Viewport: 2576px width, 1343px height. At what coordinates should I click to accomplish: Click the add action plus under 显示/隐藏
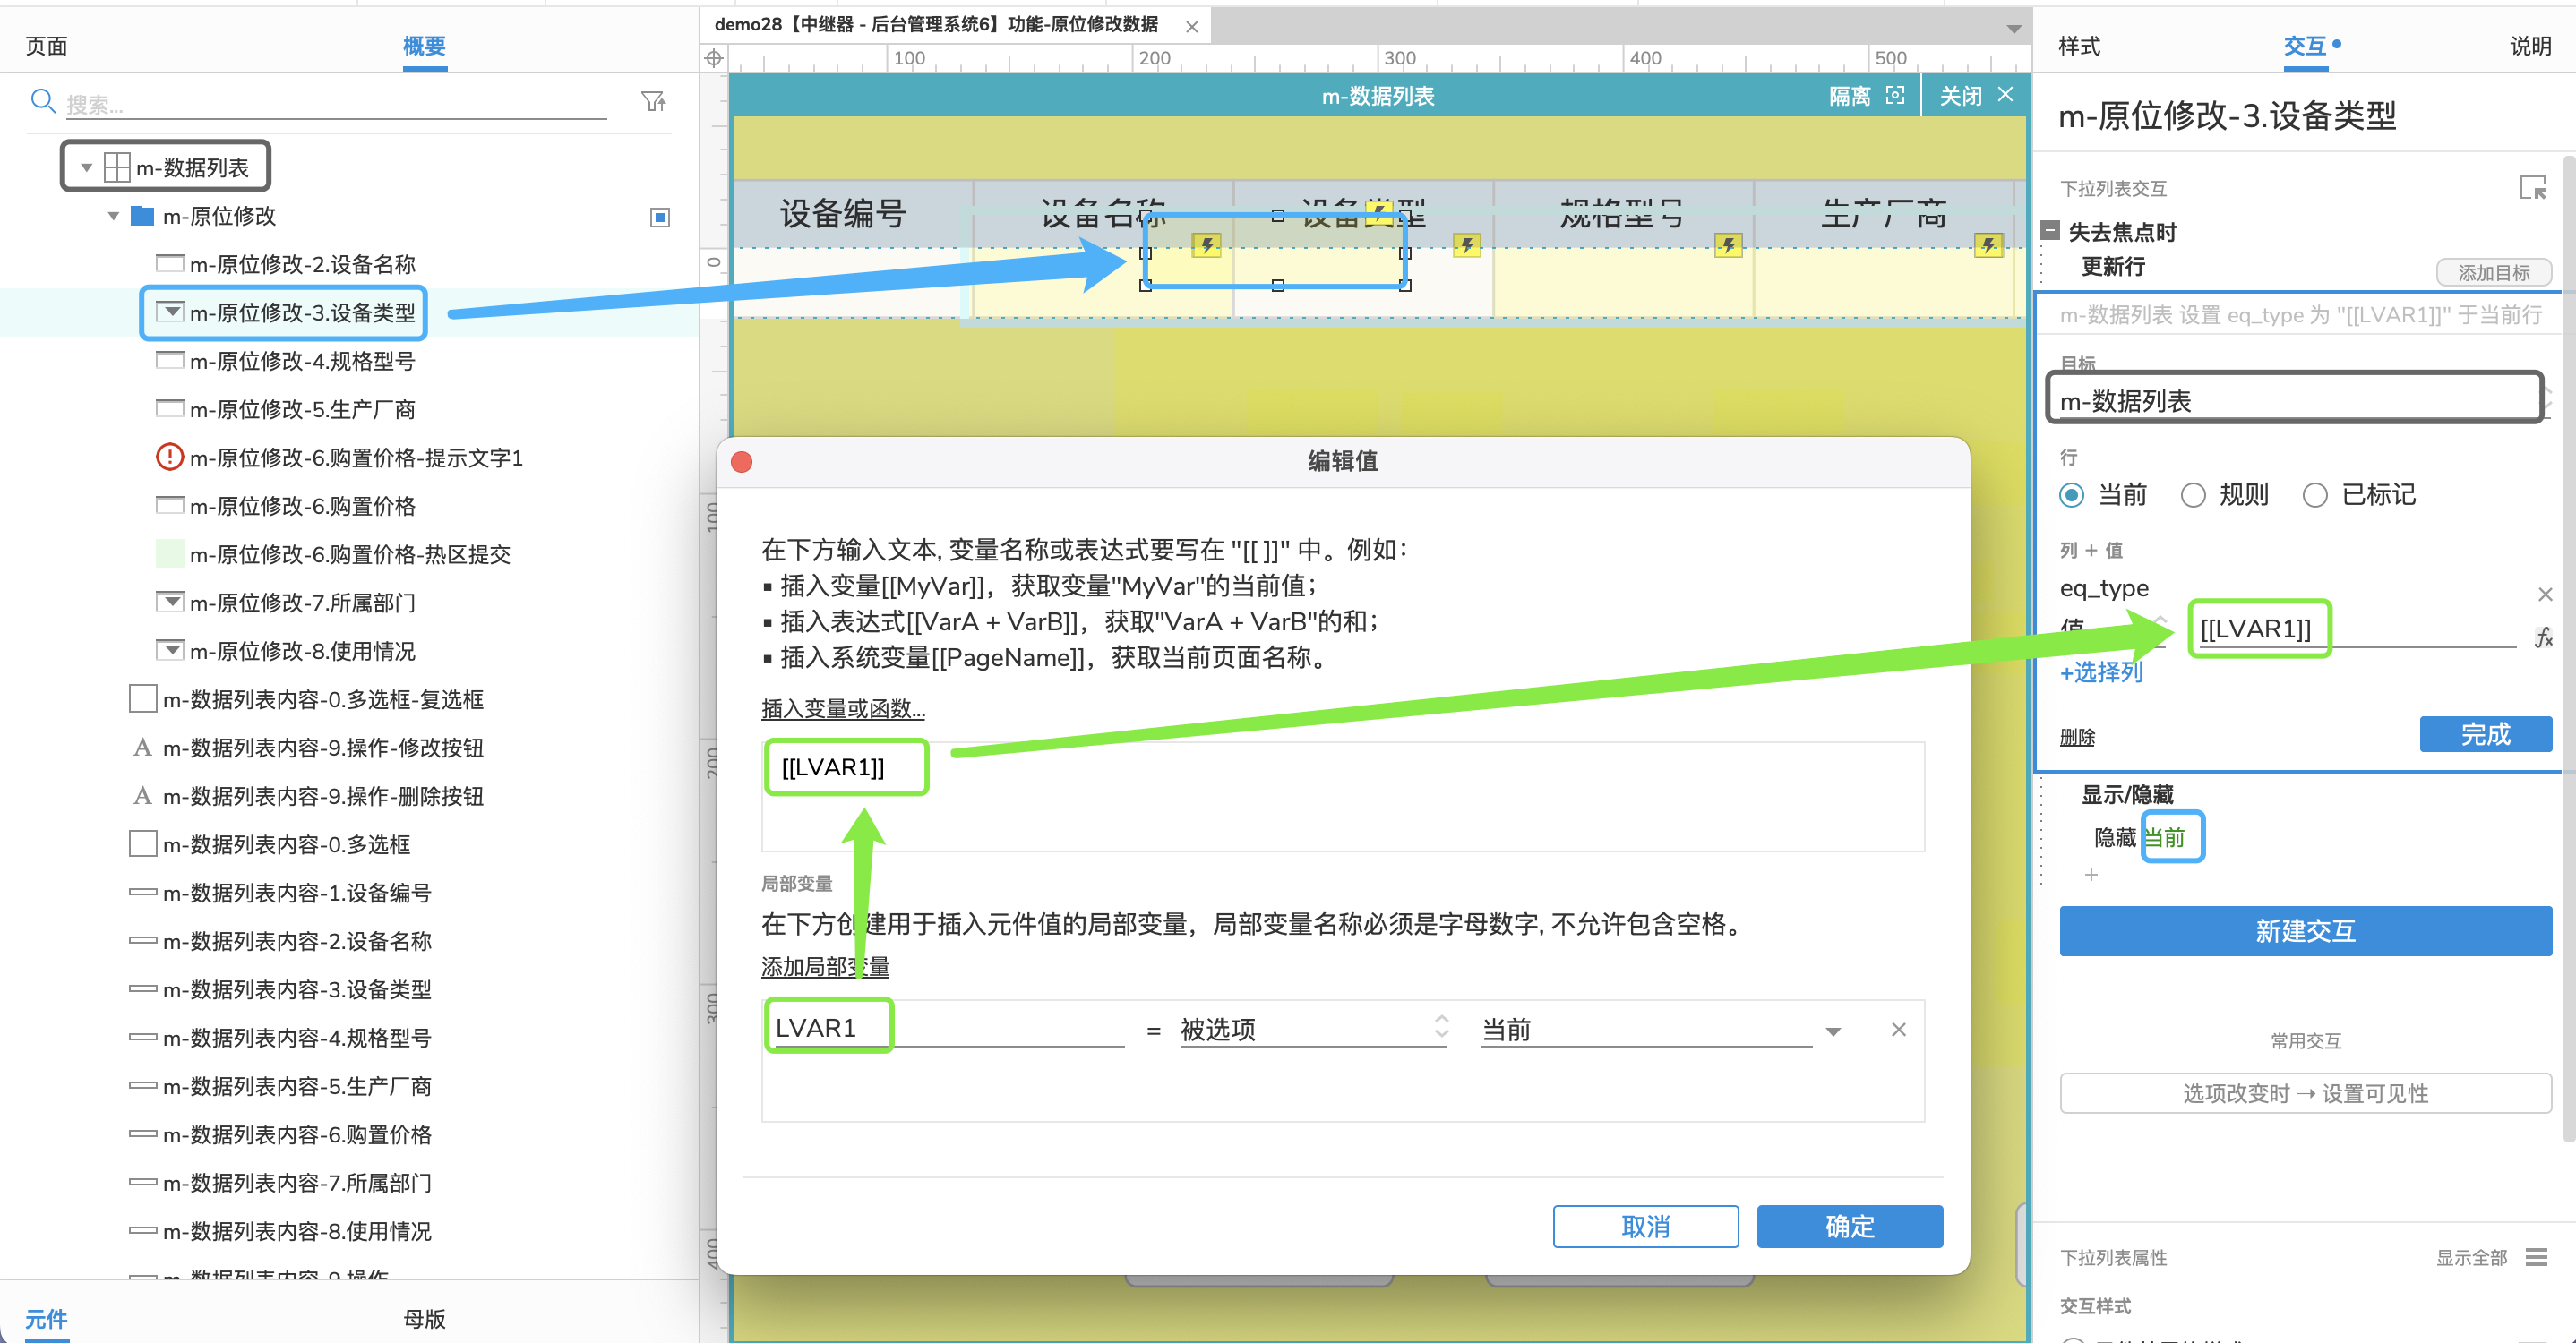2090,875
